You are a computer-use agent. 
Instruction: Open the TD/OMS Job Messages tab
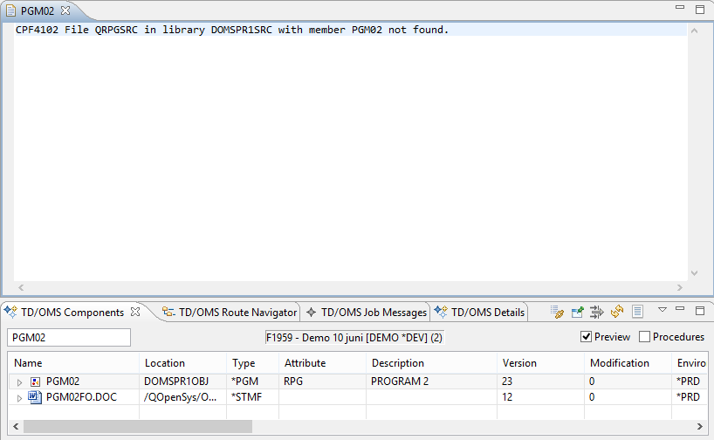tap(367, 312)
